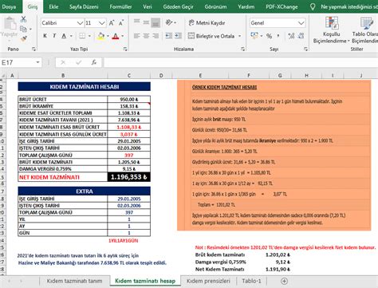This screenshot has width=378, height=288.
Task: Click accounting number format icon
Action: point(254,36)
